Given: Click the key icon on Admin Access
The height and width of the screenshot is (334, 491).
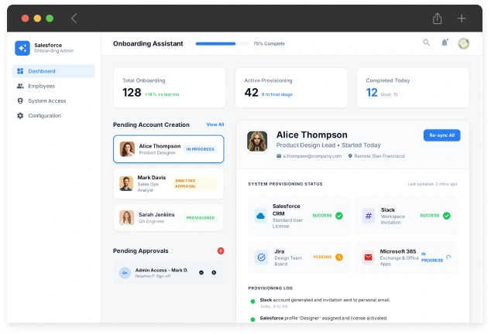Looking at the screenshot, I should pos(125,273).
